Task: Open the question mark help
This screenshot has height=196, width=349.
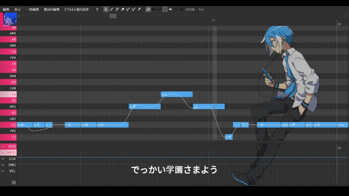Action: [97, 9]
